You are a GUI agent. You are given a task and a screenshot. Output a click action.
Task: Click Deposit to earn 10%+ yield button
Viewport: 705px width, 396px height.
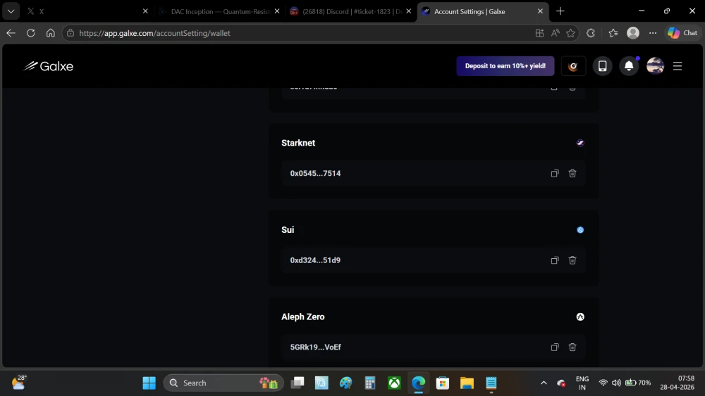(x=505, y=66)
